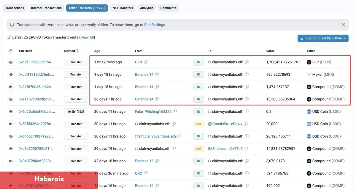
Task: Show quick view for transaction 0x21f670d46aa624
Action: point(11,87)
